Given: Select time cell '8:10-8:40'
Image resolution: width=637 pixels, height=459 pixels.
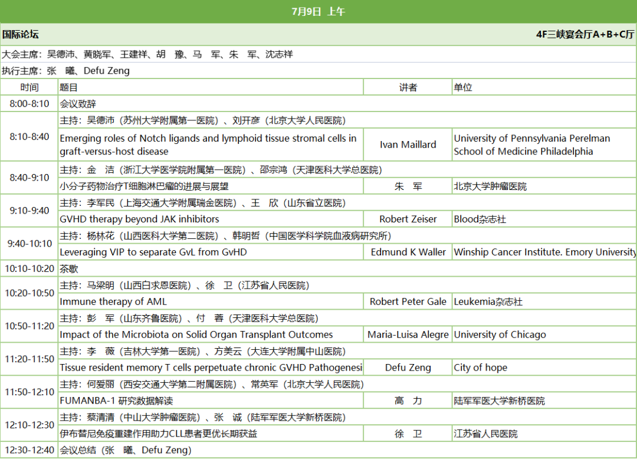Looking at the screenshot, I should point(29,136).
